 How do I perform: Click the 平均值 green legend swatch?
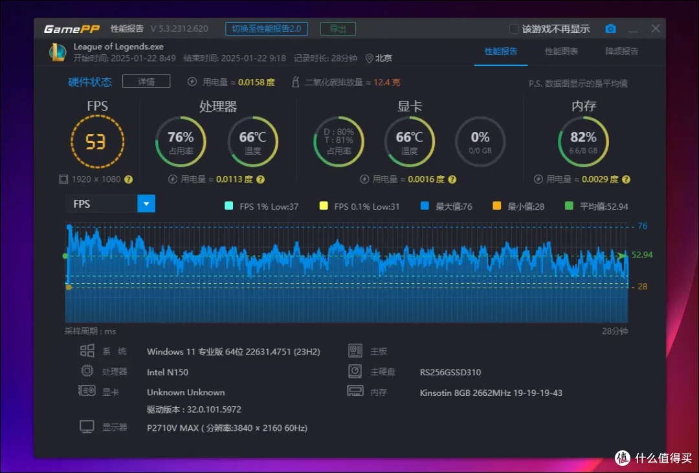coord(569,206)
